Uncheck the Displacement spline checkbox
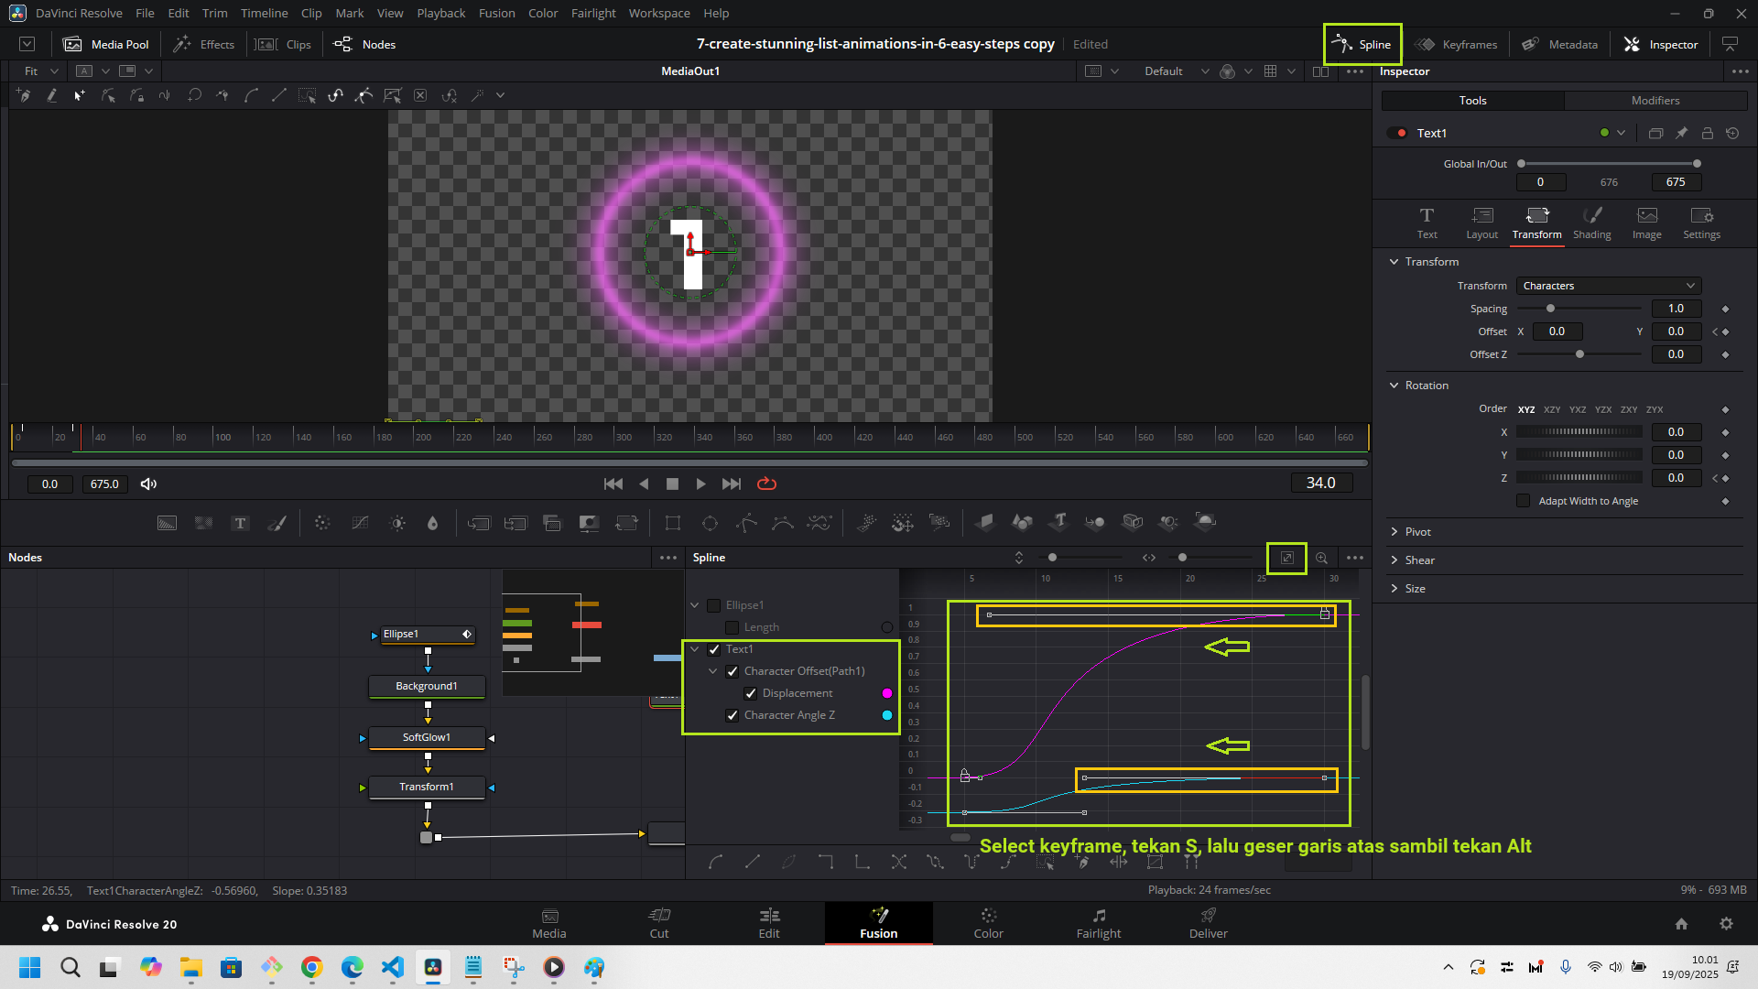This screenshot has width=1758, height=989. [751, 693]
